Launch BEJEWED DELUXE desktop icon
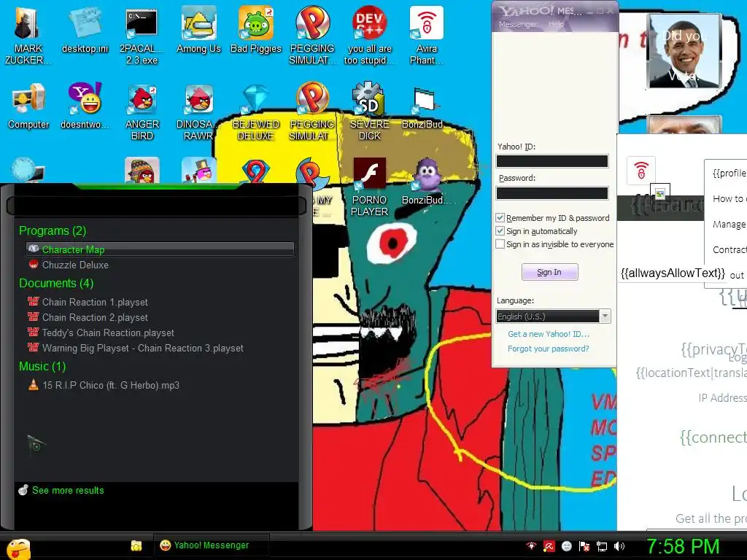The image size is (747, 560). click(x=256, y=112)
